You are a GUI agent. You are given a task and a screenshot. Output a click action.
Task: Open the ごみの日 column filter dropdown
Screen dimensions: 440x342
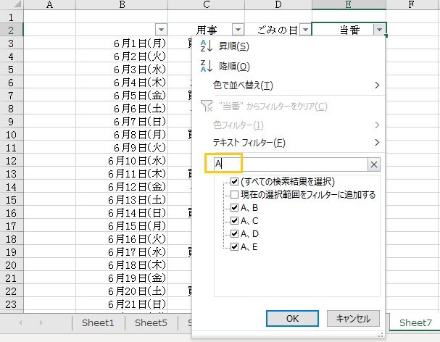305,30
